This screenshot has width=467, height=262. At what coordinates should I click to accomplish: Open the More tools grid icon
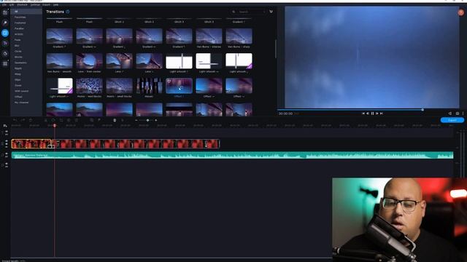point(5,63)
